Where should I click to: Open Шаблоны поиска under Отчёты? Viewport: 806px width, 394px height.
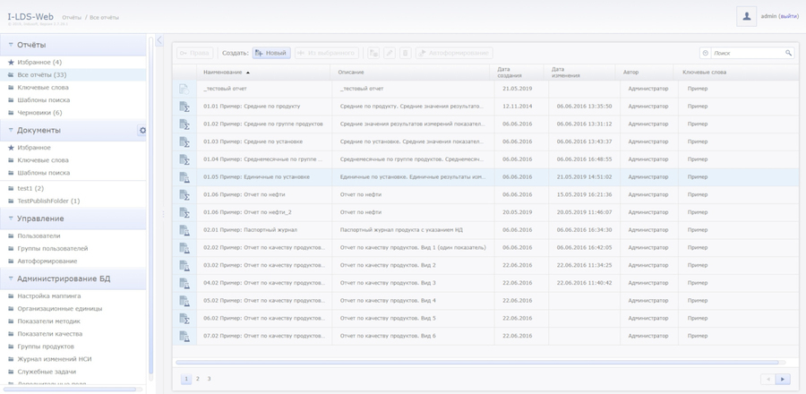coord(44,100)
